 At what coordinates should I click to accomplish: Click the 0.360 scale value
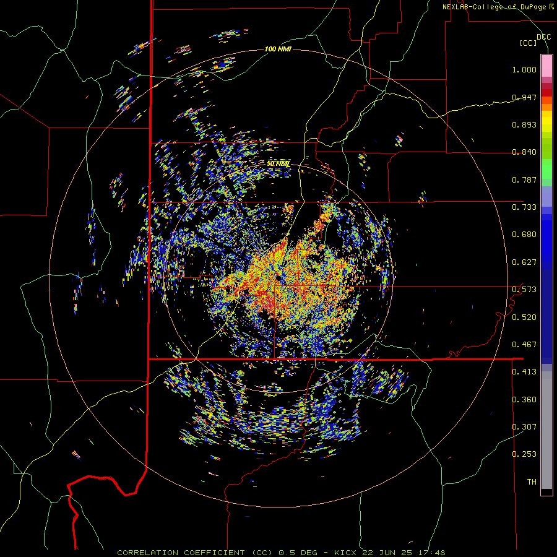pyautogui.click(x=524, y=400)
